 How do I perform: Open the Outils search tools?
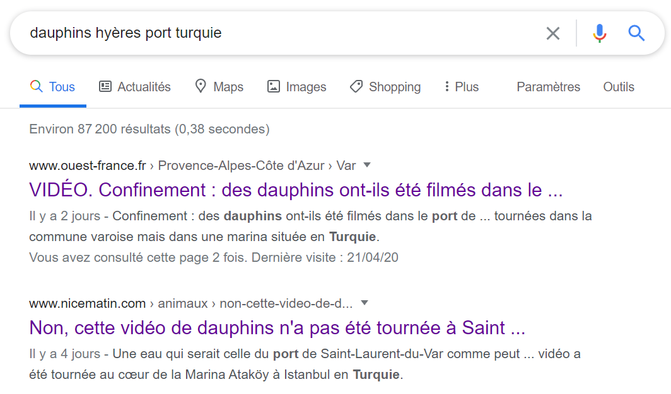[x=619, y=87]
